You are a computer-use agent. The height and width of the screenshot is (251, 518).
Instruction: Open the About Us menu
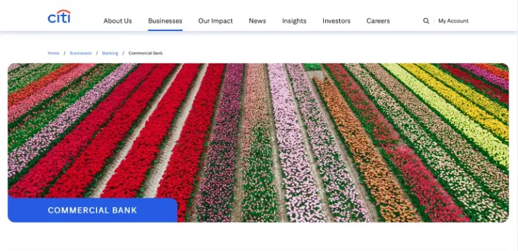[x=117, y=21]
